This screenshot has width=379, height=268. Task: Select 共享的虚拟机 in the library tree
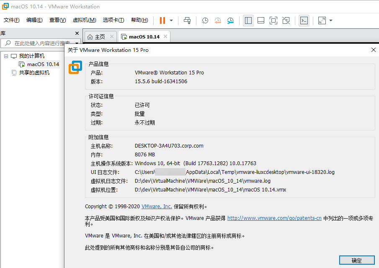tap(34, 73)
